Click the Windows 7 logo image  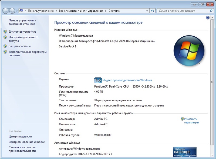tap(189, 51)
